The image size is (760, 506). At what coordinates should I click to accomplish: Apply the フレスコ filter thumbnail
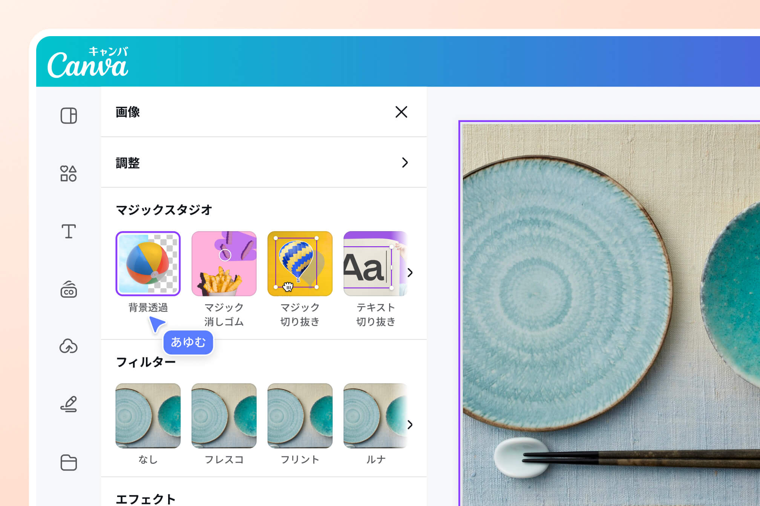tap(224, 416)
